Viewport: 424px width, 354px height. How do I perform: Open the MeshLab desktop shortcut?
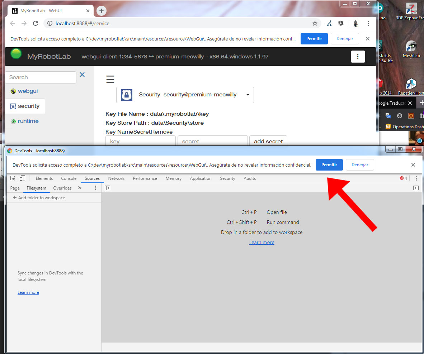coord(411,49)
